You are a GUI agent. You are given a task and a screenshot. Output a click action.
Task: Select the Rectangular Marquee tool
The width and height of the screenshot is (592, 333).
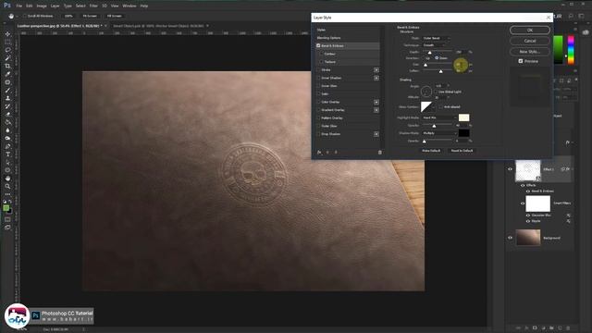point(7,42)
